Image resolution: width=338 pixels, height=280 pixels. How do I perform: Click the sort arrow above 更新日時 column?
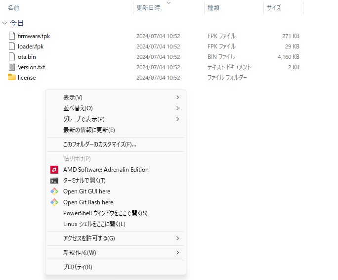[169, 3]
